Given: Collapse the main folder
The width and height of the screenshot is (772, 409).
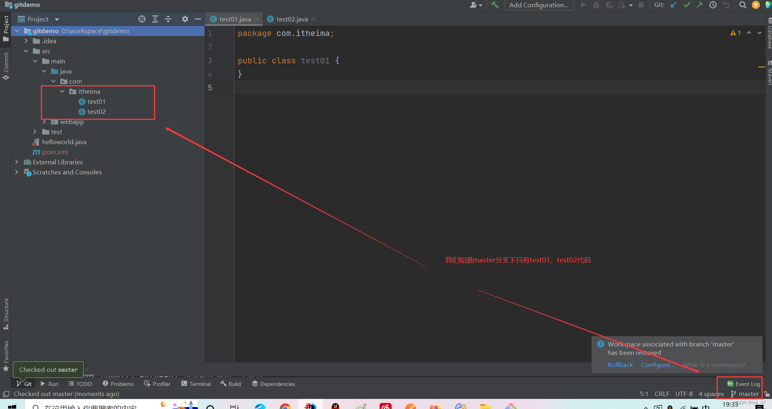Looking at the screenshot, I should tap(35, 61).
